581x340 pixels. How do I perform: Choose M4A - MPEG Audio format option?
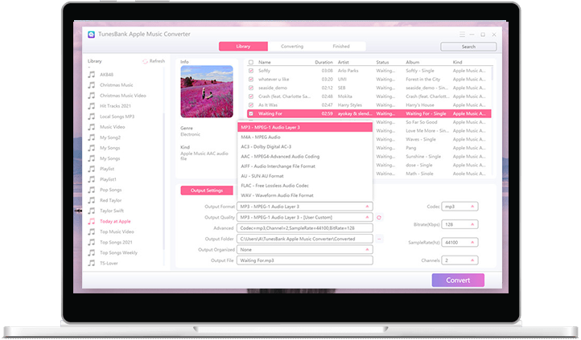[305, 137]
